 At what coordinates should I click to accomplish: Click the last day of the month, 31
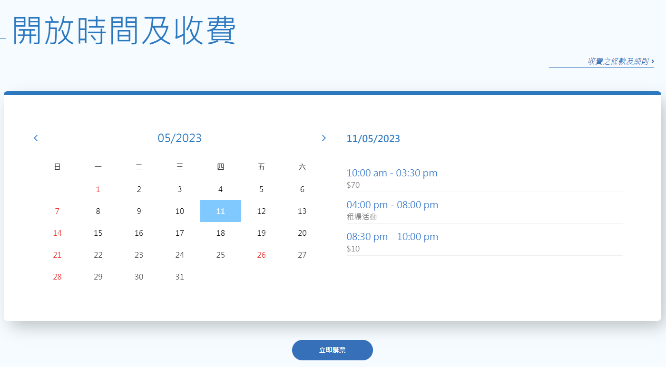click(179, 277)
